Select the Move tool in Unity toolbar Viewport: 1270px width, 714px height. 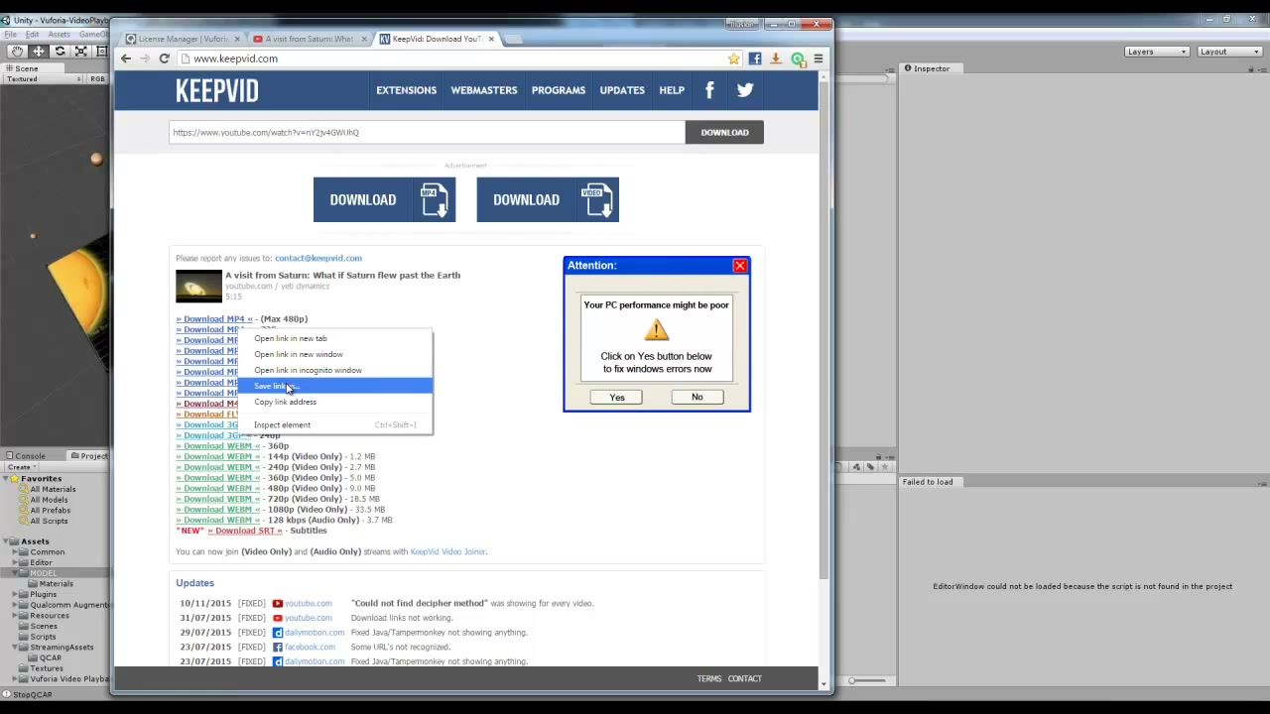pyautogui.click(x=39, y=52)
